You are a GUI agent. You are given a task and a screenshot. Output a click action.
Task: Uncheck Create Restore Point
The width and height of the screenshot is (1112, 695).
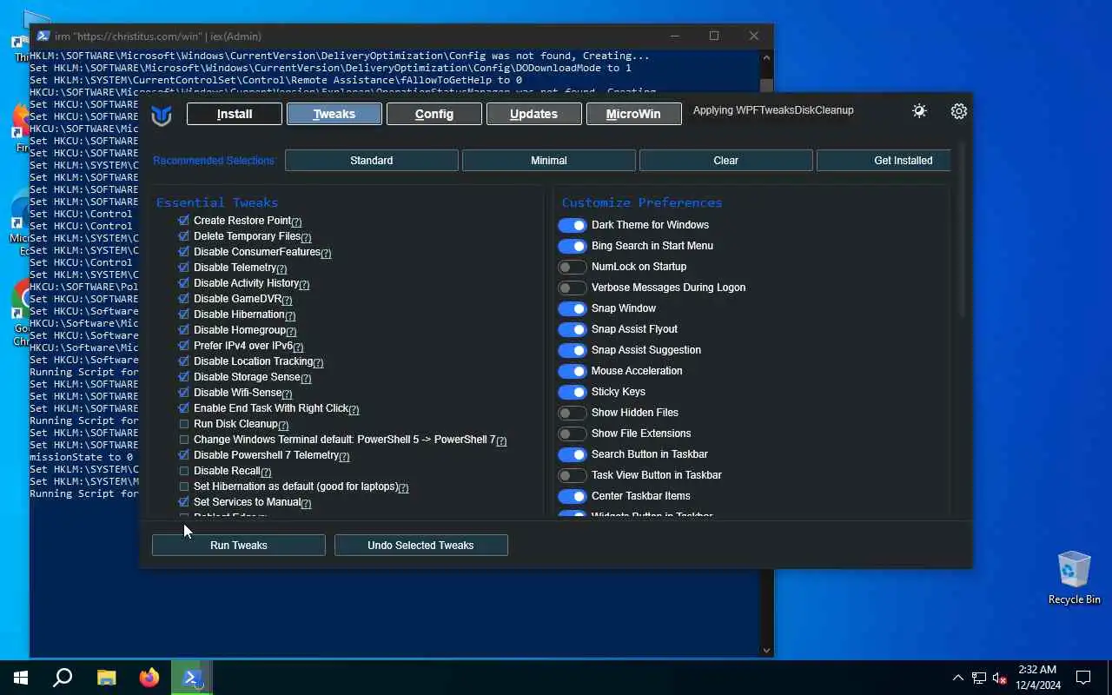click(x=183, y=221)
